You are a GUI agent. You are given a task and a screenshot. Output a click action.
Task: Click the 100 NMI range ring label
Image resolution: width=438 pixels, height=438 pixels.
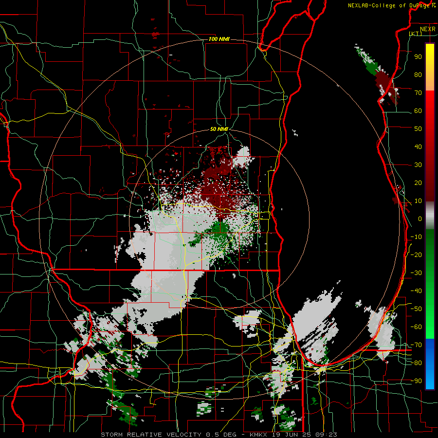219,39
